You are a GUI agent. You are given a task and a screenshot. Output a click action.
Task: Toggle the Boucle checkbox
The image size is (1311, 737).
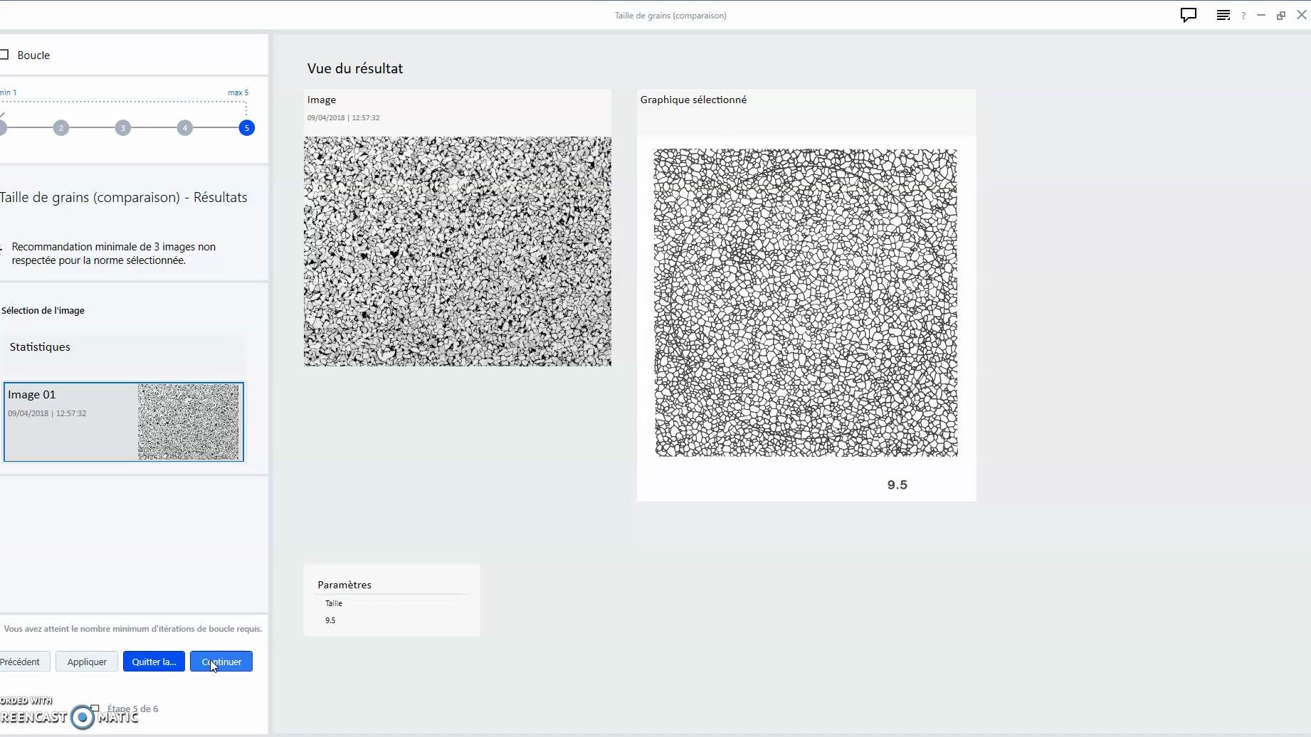click(4, 55)
